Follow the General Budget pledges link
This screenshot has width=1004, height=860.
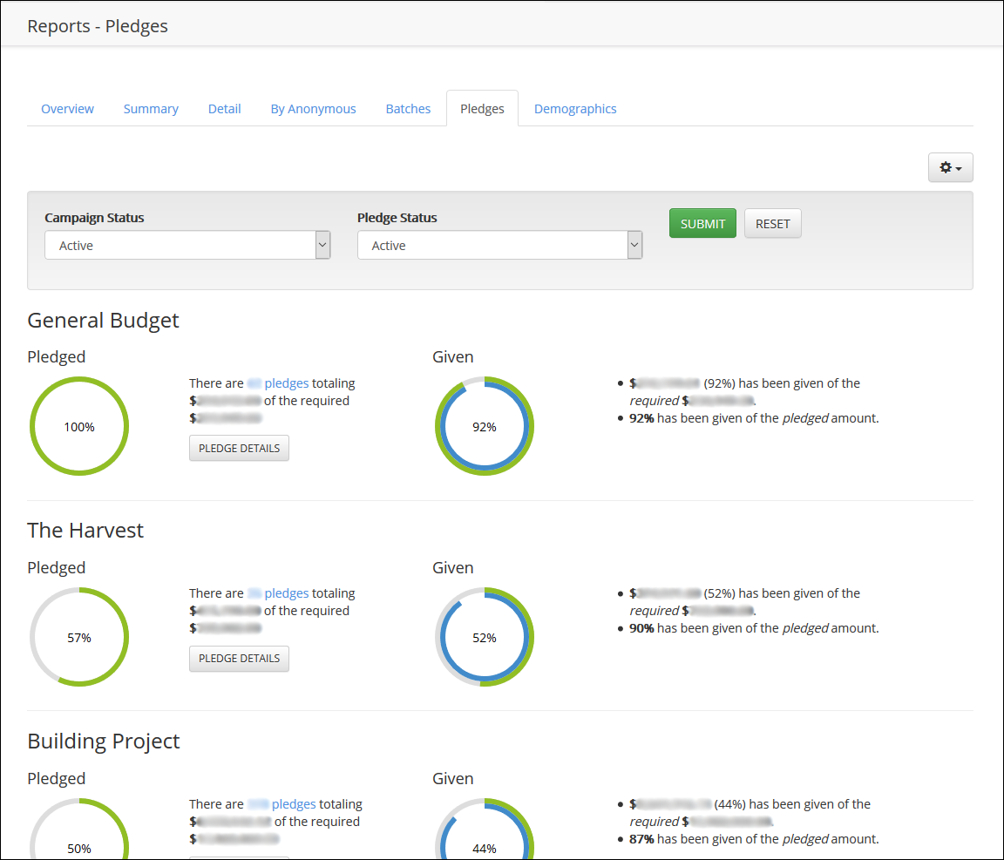286,383
